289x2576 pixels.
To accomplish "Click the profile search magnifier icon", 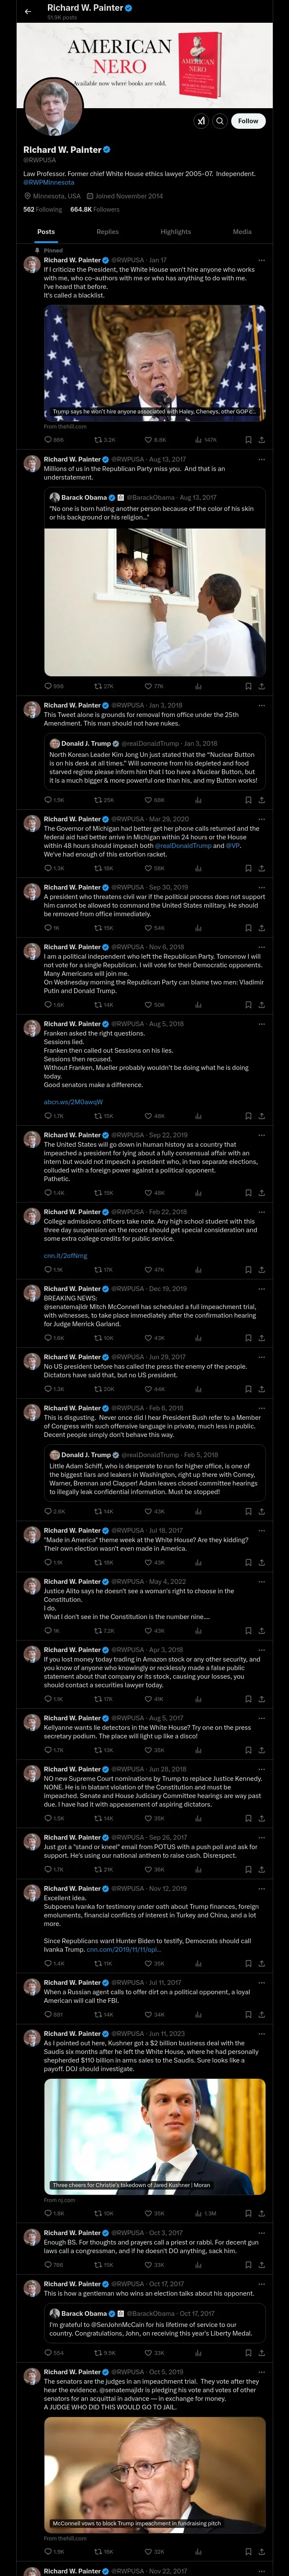I will 219,121.
